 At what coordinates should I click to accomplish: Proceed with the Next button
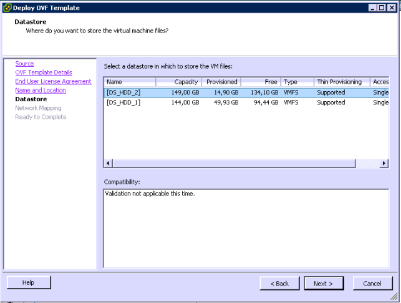pyautogui.click(x=324, y=284)
